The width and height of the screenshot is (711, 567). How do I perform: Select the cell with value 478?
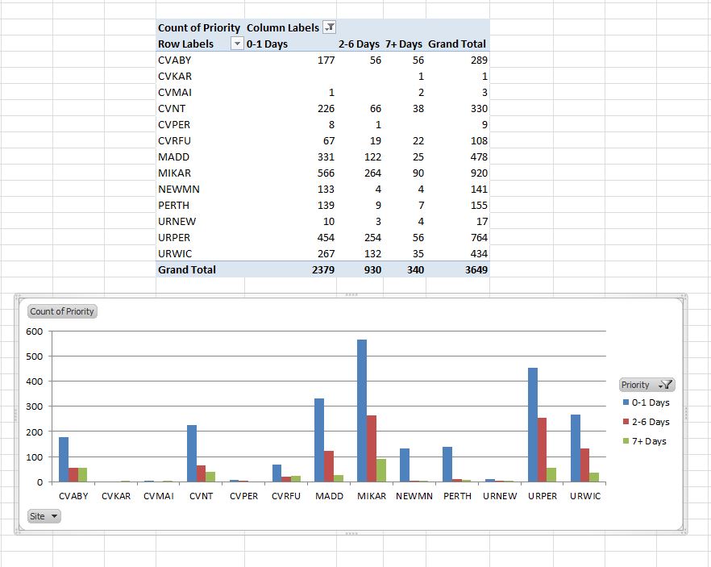click(x=458, y=157)
